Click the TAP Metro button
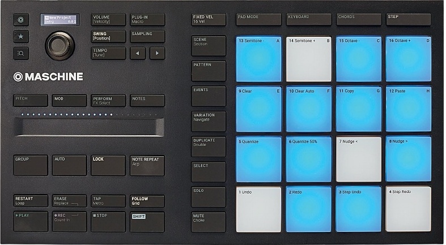This screenshot has height=245, width=446. [x=108, y=201]
